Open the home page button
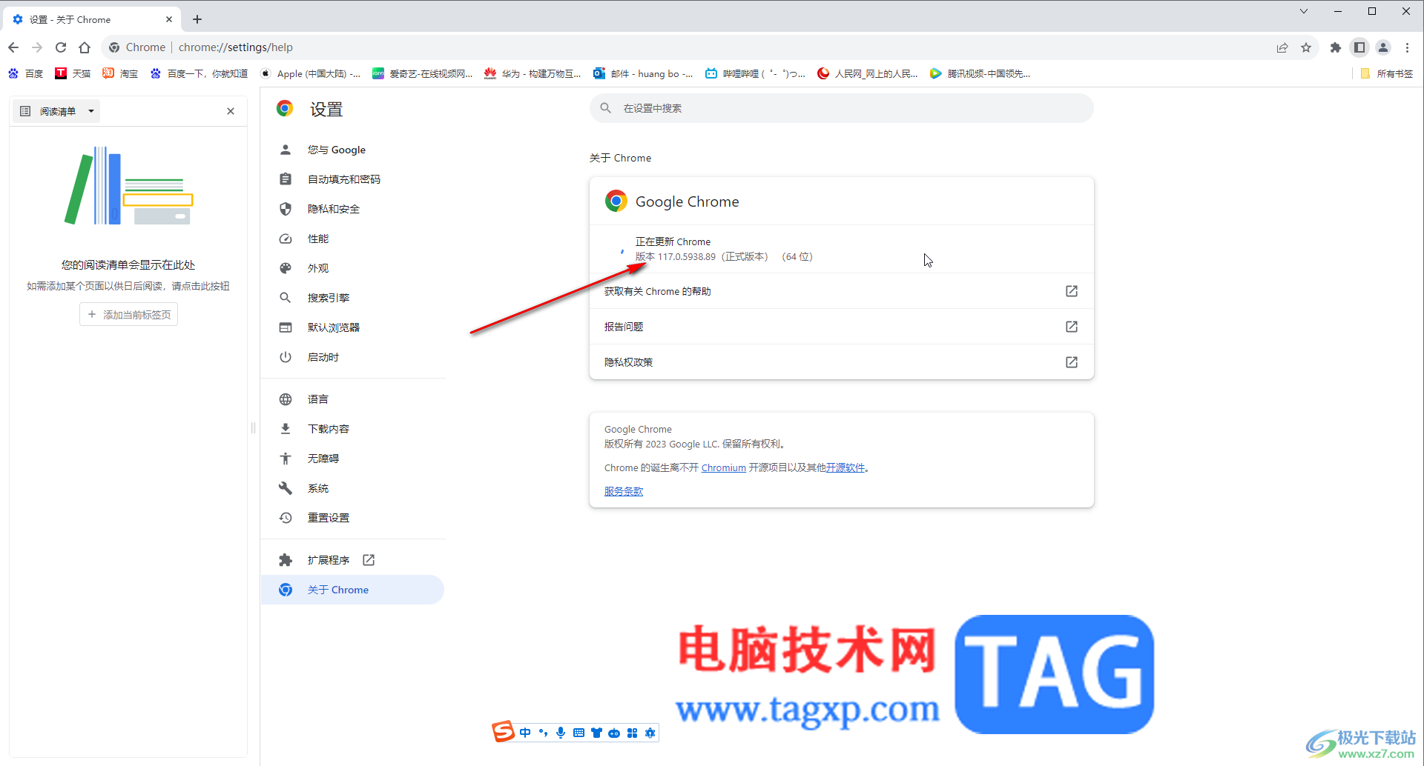This screenshot has width=1424, height=766. click(85, 47)
